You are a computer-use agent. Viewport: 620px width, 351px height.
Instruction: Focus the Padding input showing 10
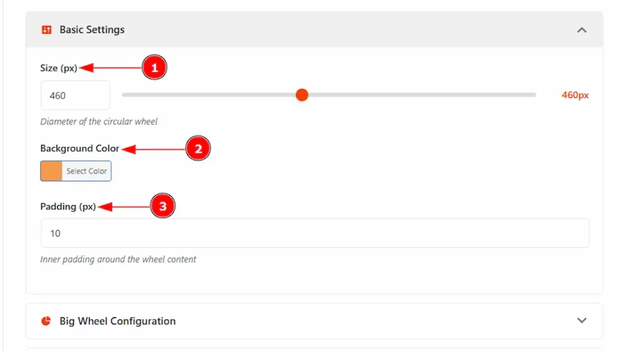coord(315,233)
